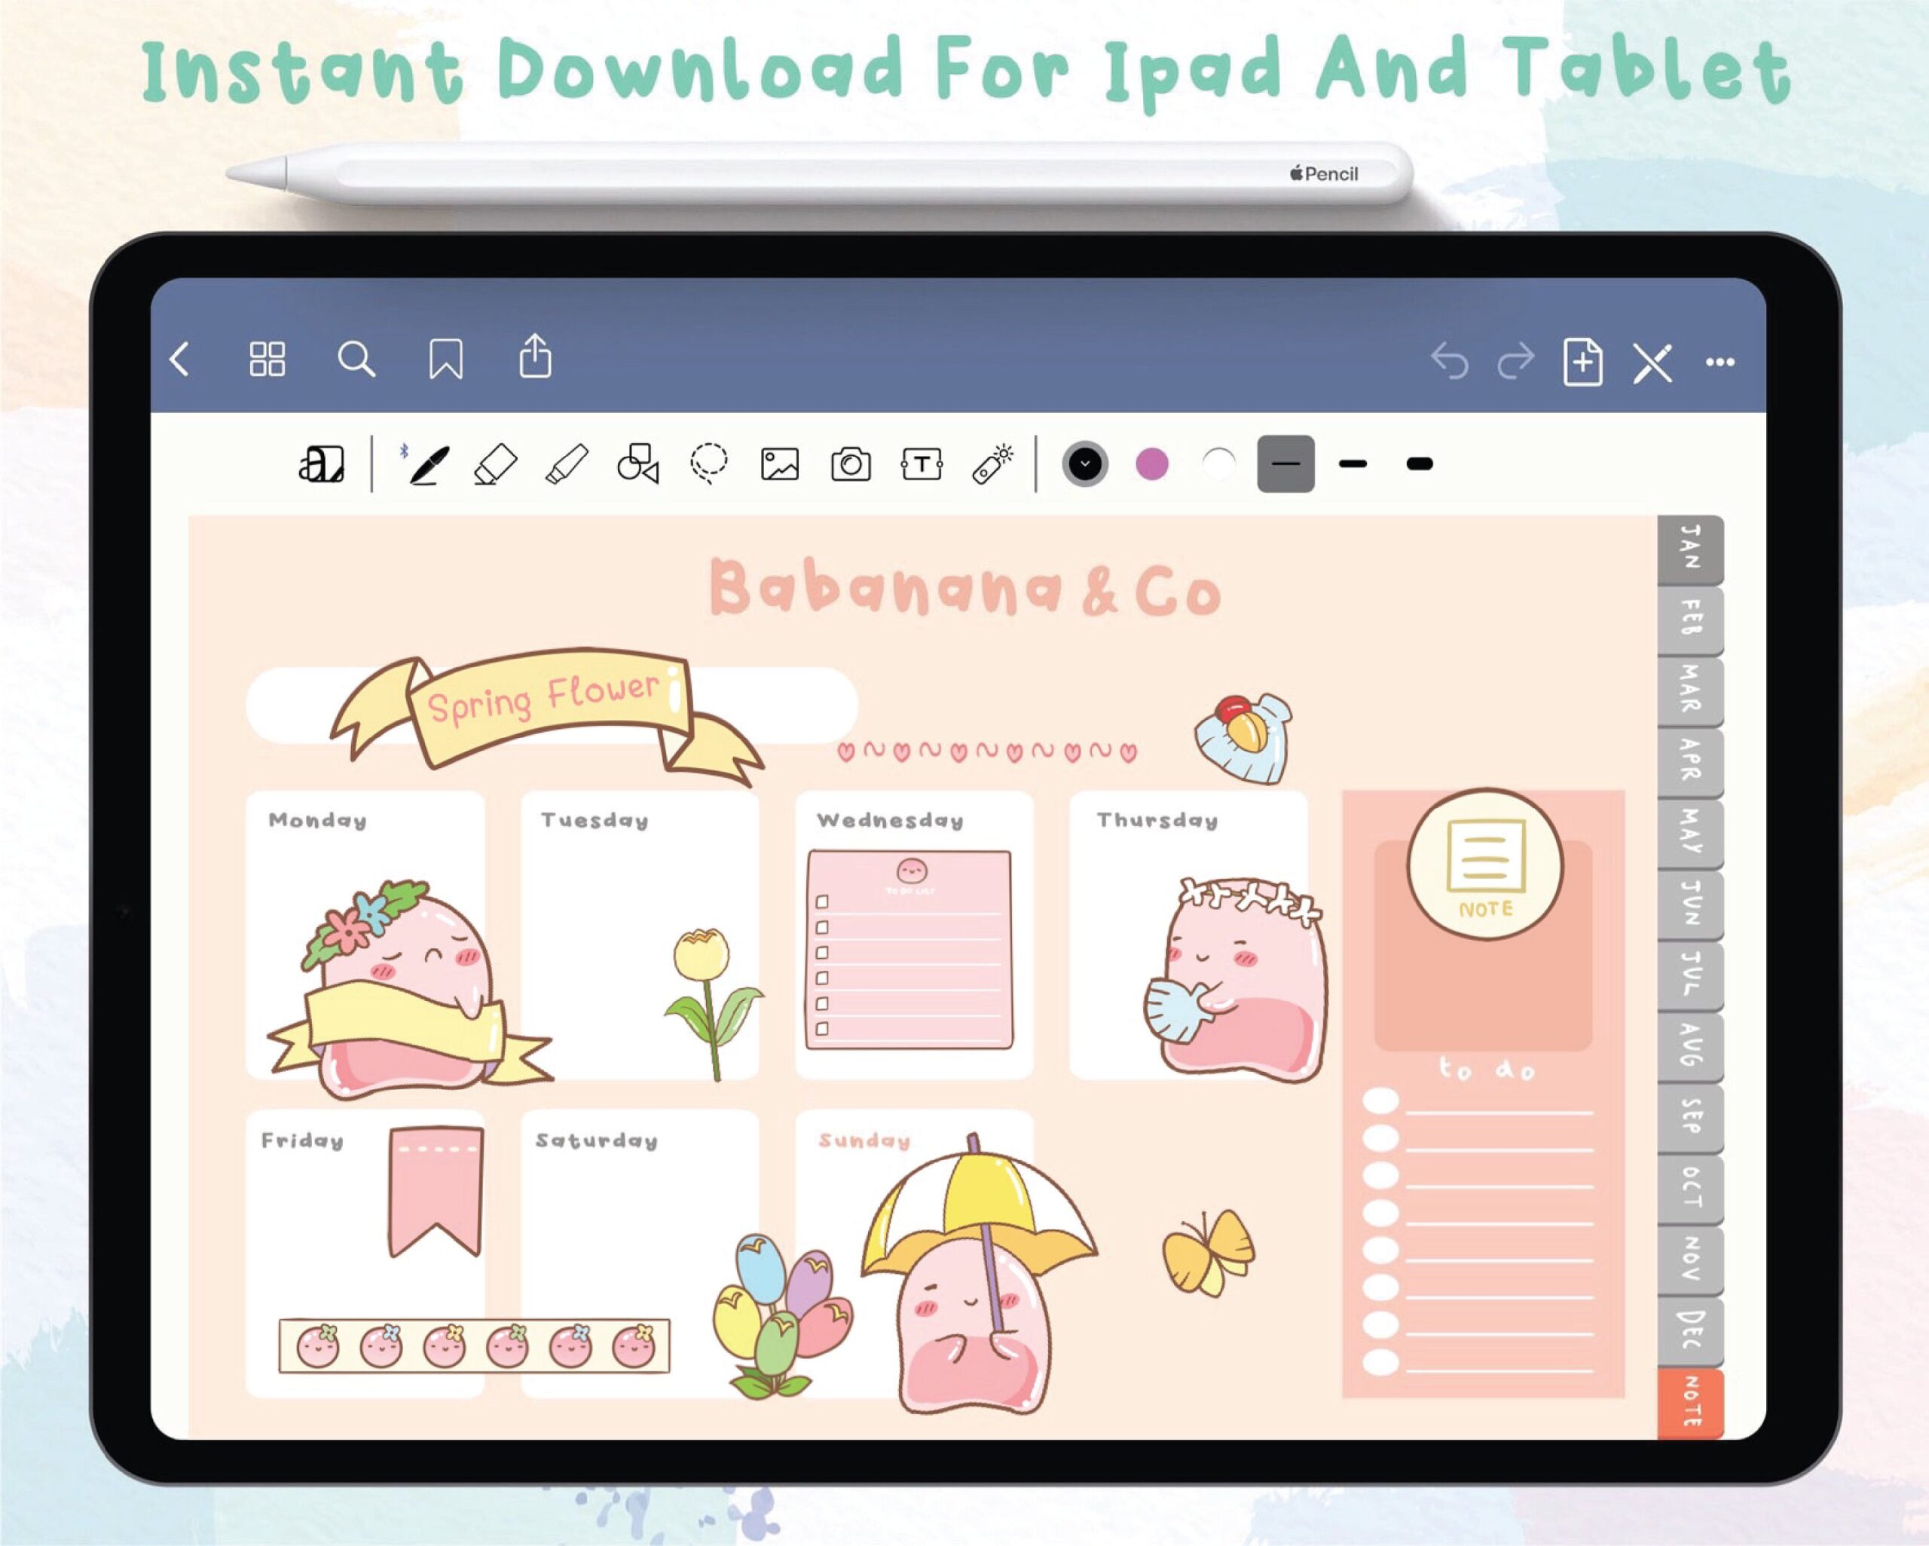Open the MAY month tab

point(1690,834)
